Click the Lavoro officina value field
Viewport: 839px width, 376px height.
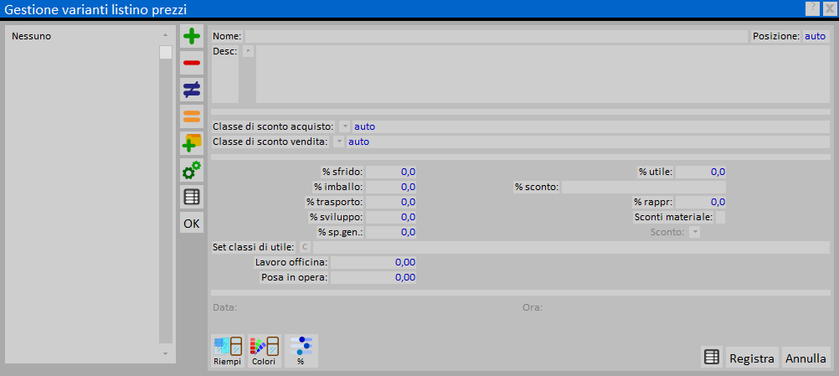pyautogui.click(x=373, y=262)
